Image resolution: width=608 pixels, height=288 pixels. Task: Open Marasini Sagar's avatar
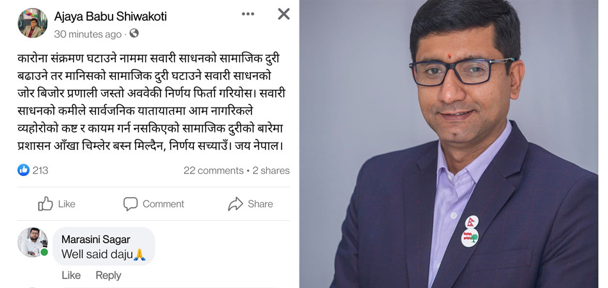coord(33,243)
